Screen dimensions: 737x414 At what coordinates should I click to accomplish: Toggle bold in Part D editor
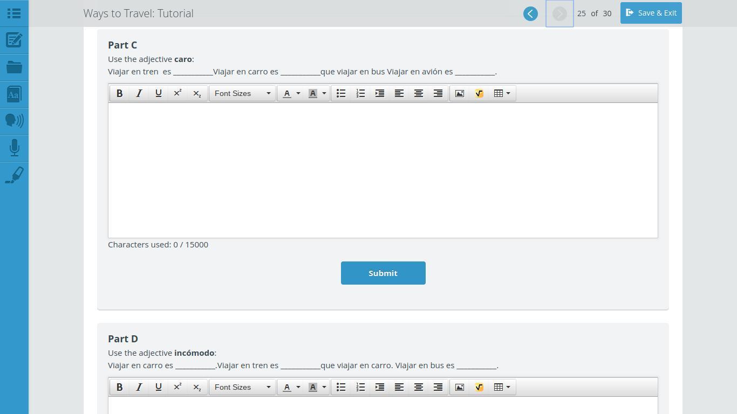pos(120,387)
